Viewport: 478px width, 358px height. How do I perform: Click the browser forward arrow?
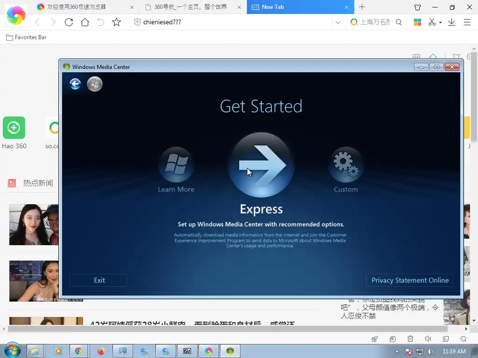tap(53, 22)
